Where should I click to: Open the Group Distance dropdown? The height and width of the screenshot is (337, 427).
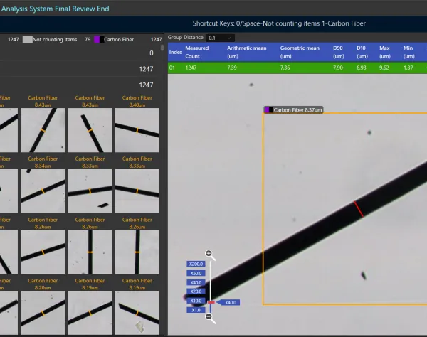(x=221, y=38)
